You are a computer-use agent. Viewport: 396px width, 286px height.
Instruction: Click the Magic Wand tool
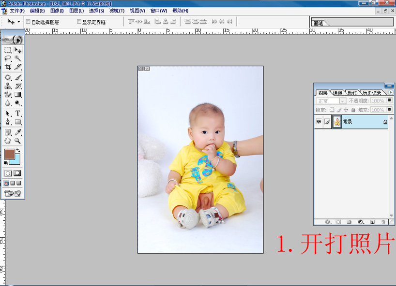pyautogui.click(x=18, y=58)
